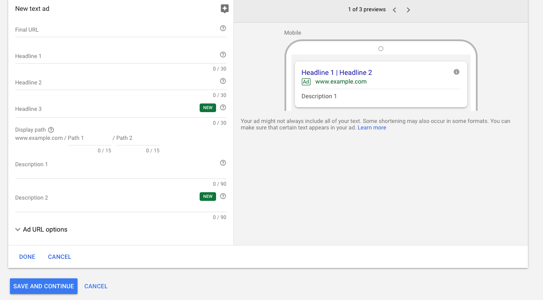Screen dimensions: 543x300
Task: Open help for Description 2
Action: 223,196
